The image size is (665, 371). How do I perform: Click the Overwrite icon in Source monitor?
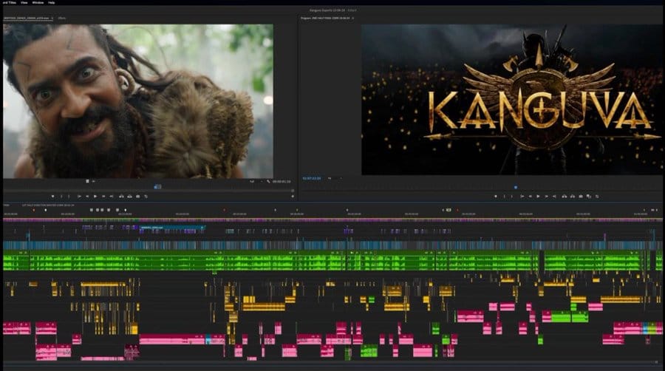point(129,196)
